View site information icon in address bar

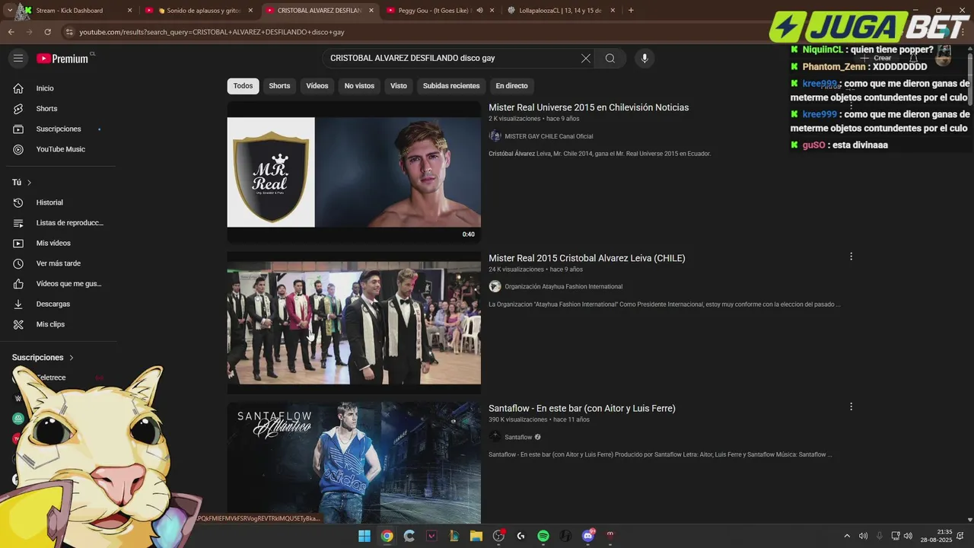(x=69, y=32)
